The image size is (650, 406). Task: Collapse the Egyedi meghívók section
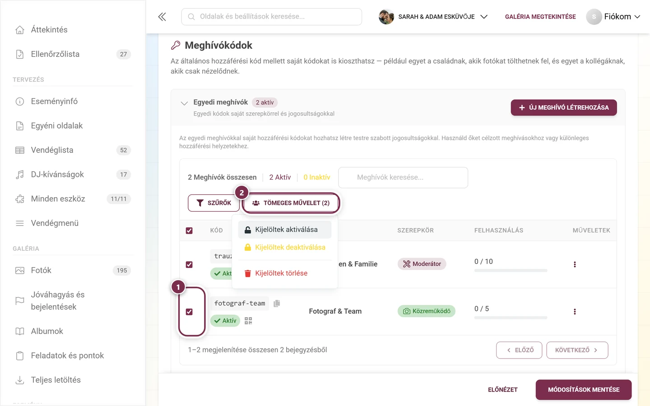[x=184, y=103]
